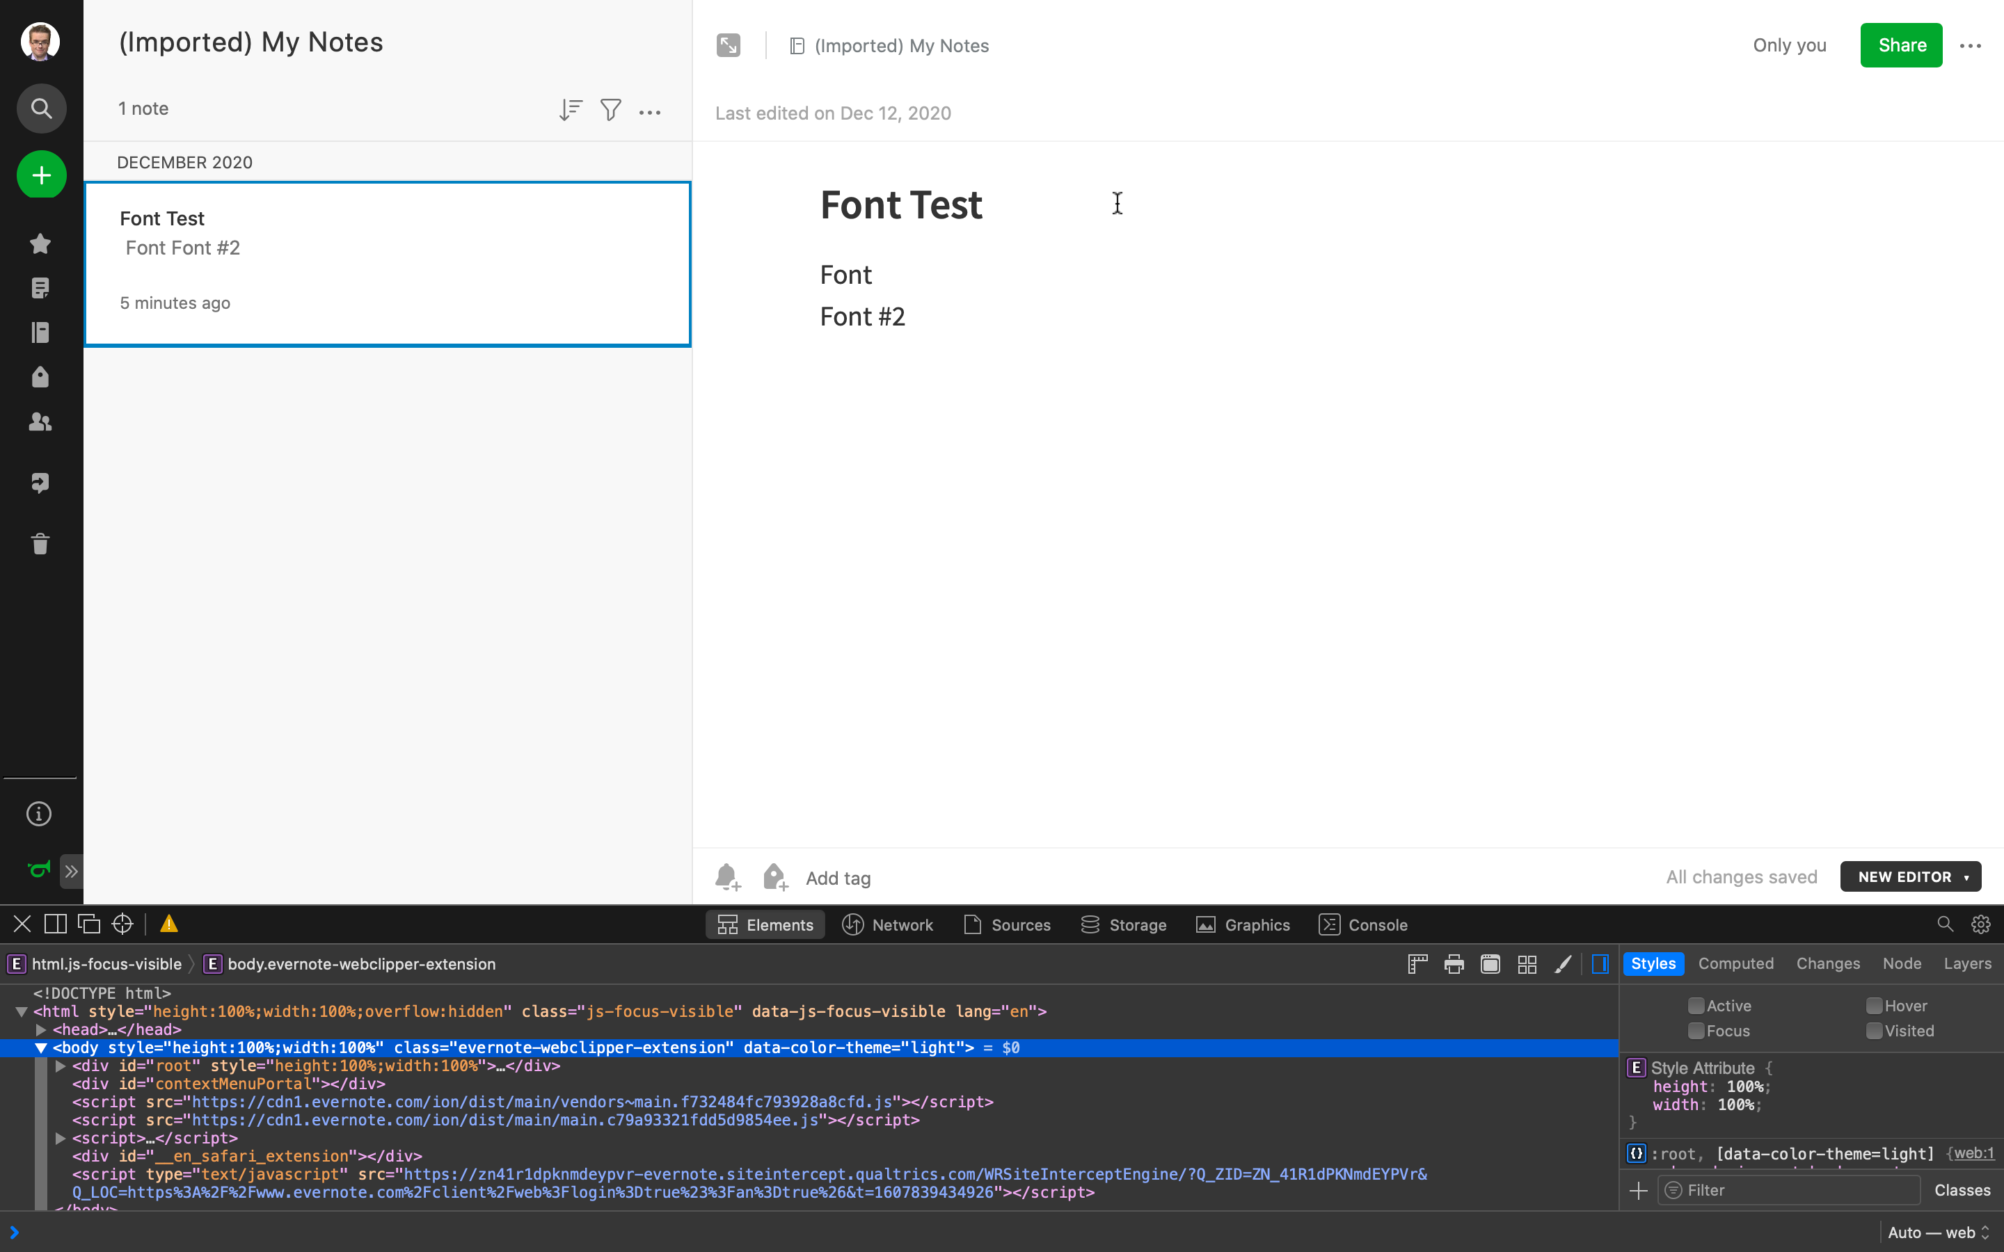The height and width of the screenshot is (1252, 2004).
Task: Click Only you sharing status
Action: (x=1790, y=45)
